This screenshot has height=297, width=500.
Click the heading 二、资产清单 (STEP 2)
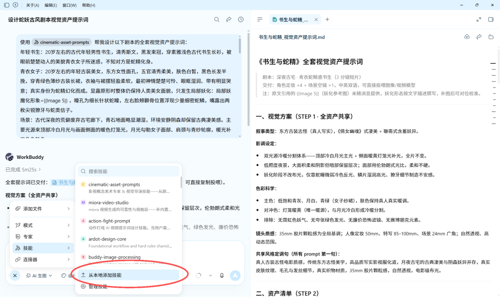coord(287,293)
